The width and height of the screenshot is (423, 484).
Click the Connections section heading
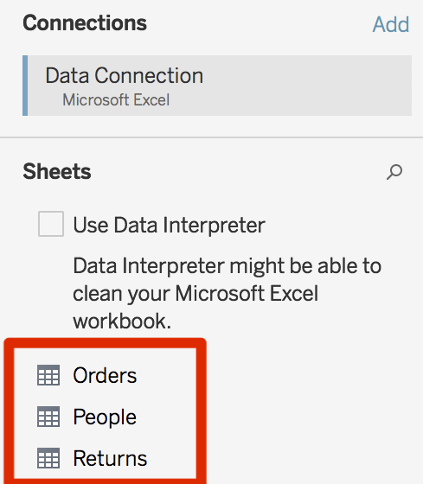click(85, 23)
